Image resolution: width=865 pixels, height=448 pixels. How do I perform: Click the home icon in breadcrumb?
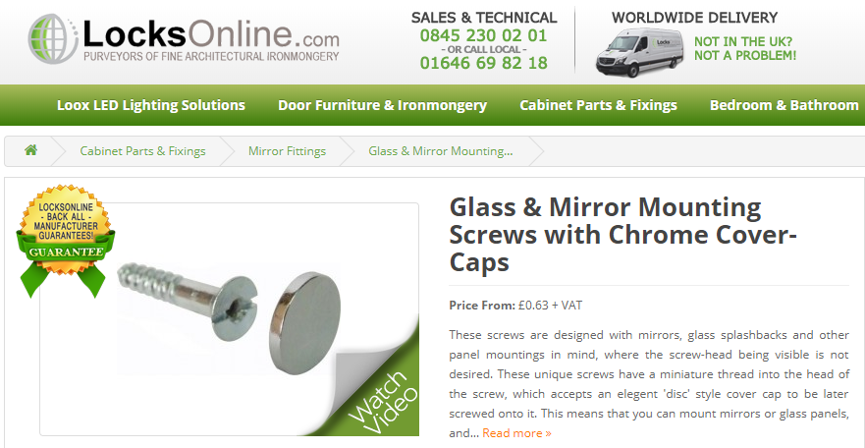[x=30, y=150]
